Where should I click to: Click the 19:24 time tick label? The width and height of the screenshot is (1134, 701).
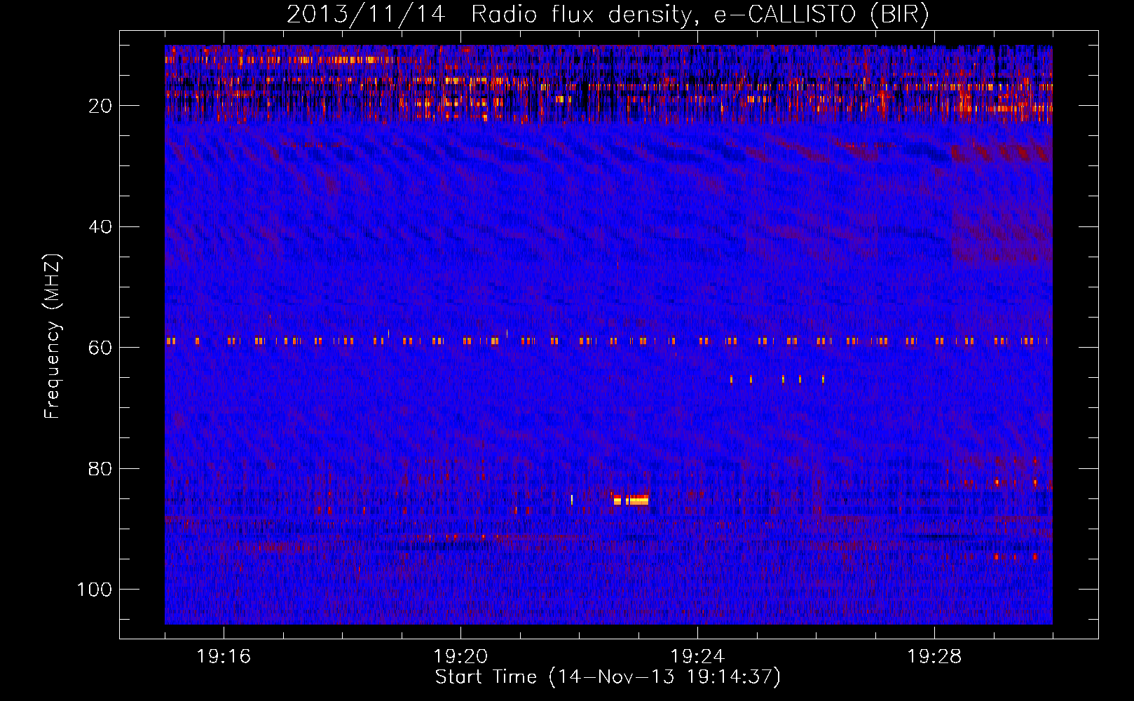[697, 657]
